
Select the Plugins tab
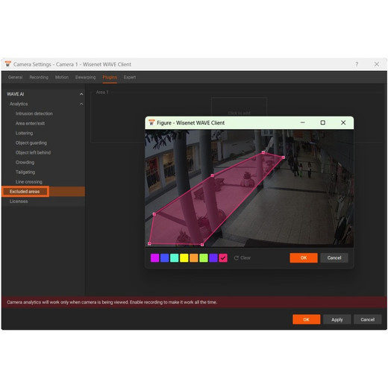110,78
